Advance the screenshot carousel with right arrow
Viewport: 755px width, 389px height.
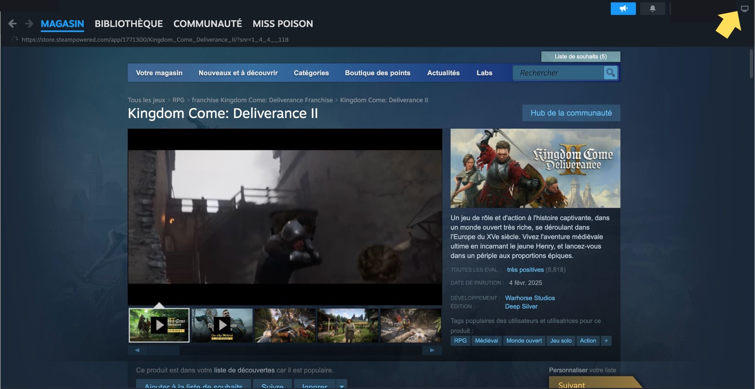[432, 350]
